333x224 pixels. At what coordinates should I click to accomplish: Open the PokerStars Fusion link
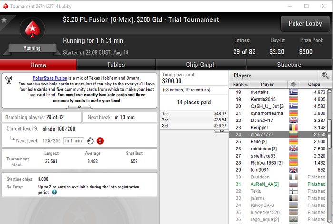tap(50, 78)
